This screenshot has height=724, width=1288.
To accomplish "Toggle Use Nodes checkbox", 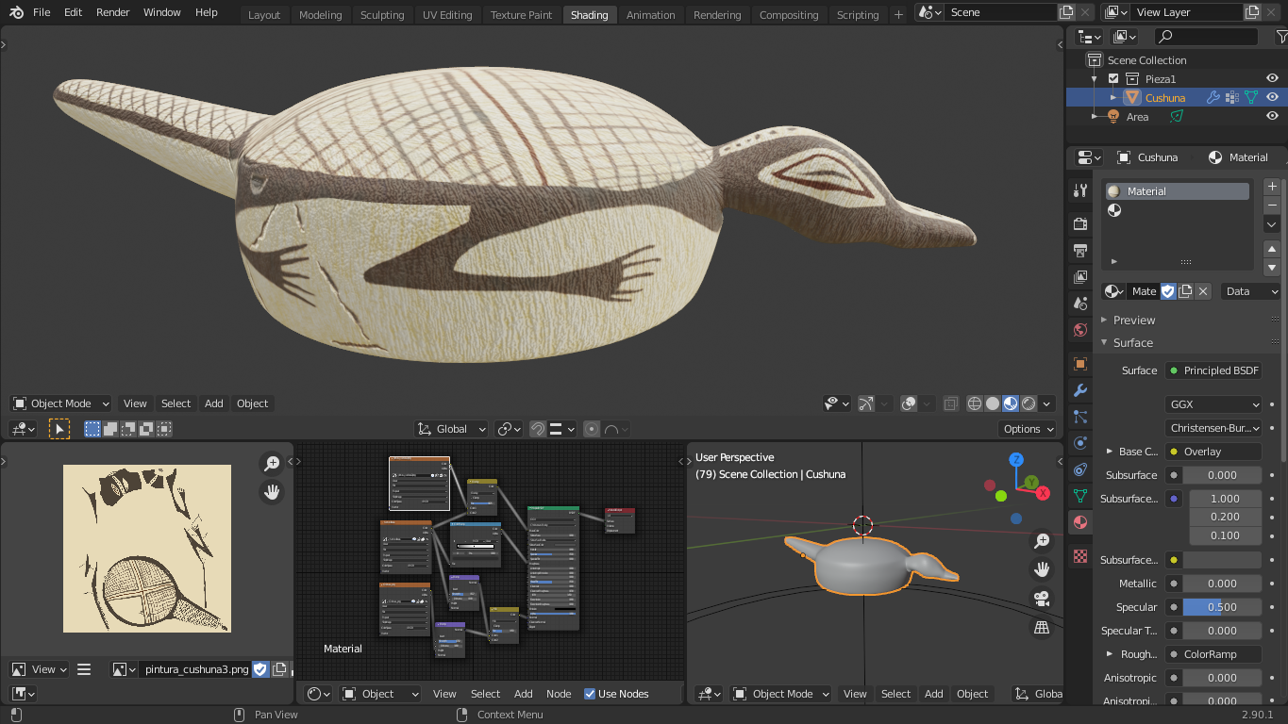I will [590, 694].
